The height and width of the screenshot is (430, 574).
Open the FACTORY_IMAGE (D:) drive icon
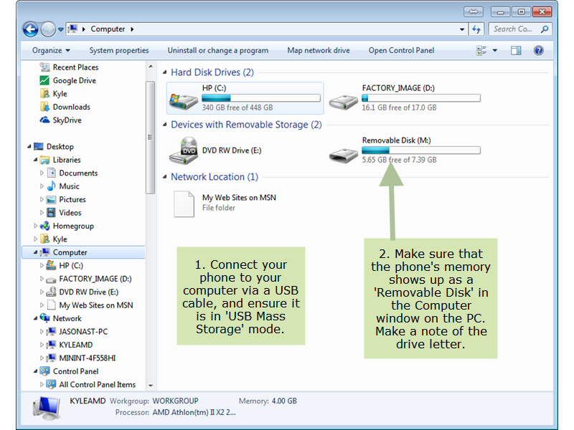pos(343,101)
